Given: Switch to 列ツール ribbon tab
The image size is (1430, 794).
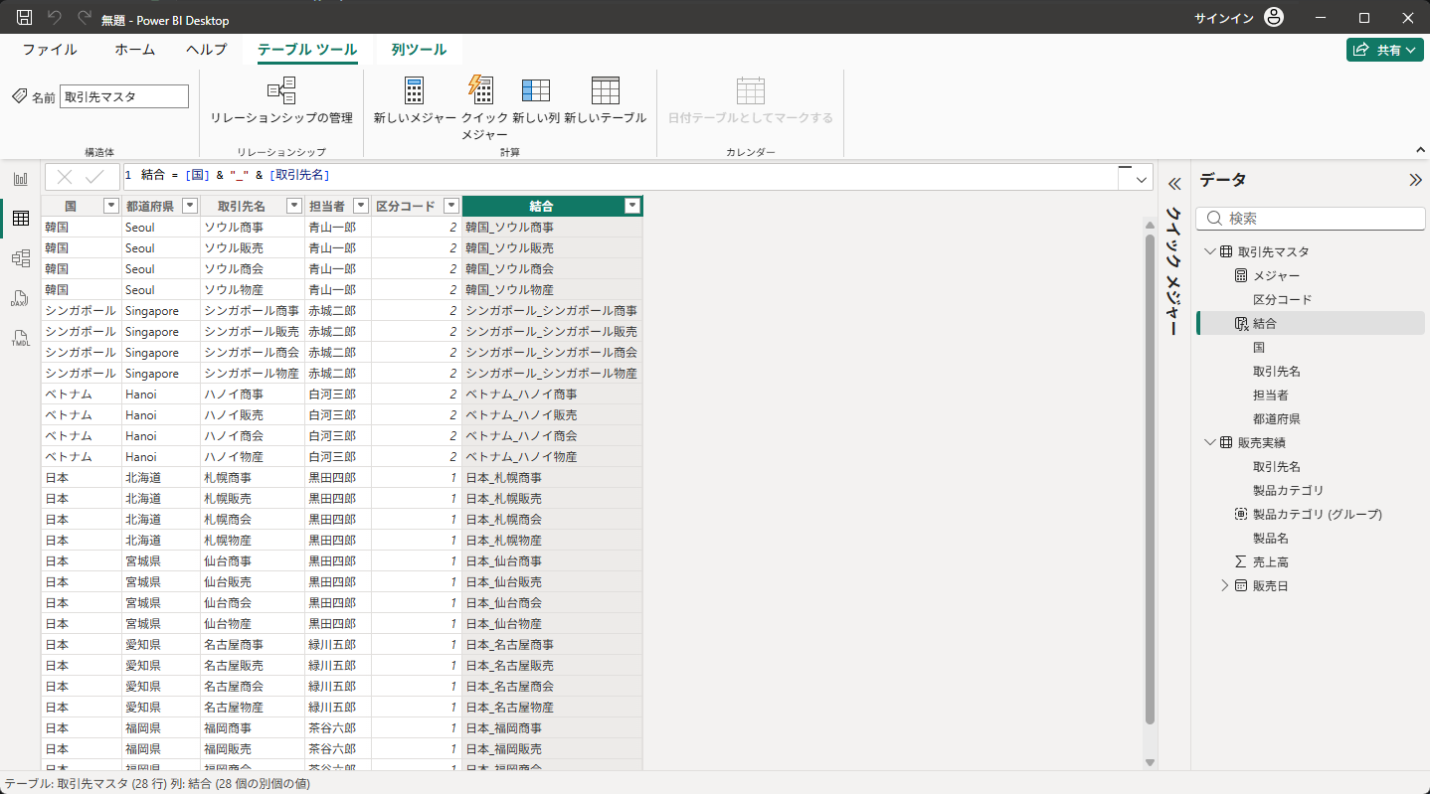Looking at the screenshot, I should (x=419, y=50).
